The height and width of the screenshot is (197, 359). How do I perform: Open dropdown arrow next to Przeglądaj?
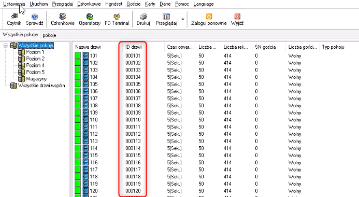183,19
